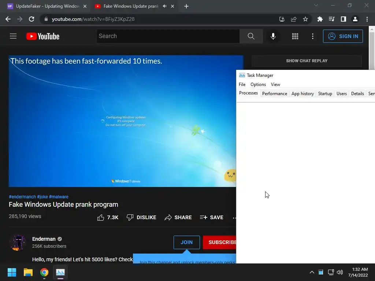Open Chrome profile avatar icon

click(355, 19)
